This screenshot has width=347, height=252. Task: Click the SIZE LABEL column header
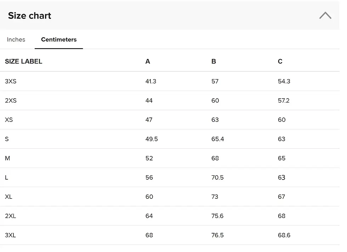click(23, 61)
